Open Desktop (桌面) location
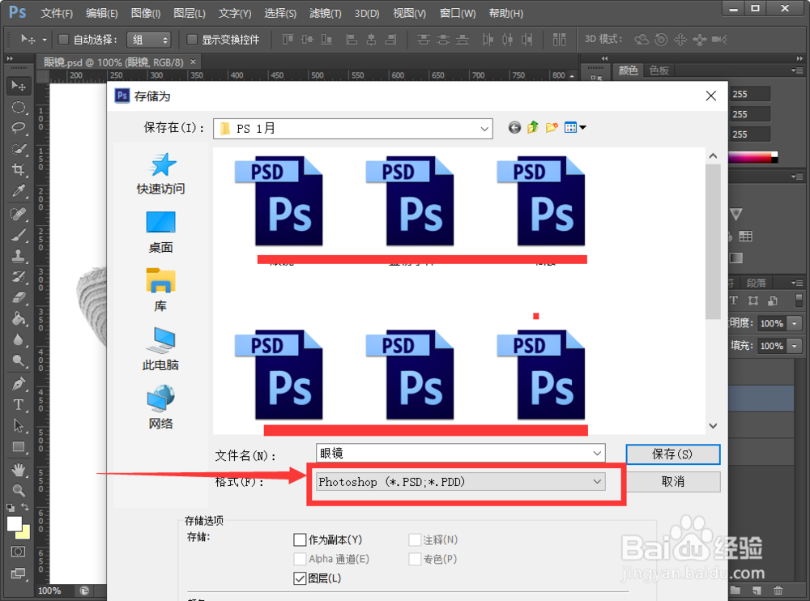 coord(160,232)
